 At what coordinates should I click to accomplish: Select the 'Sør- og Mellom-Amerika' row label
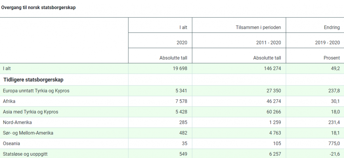click(x=28, y=133)
